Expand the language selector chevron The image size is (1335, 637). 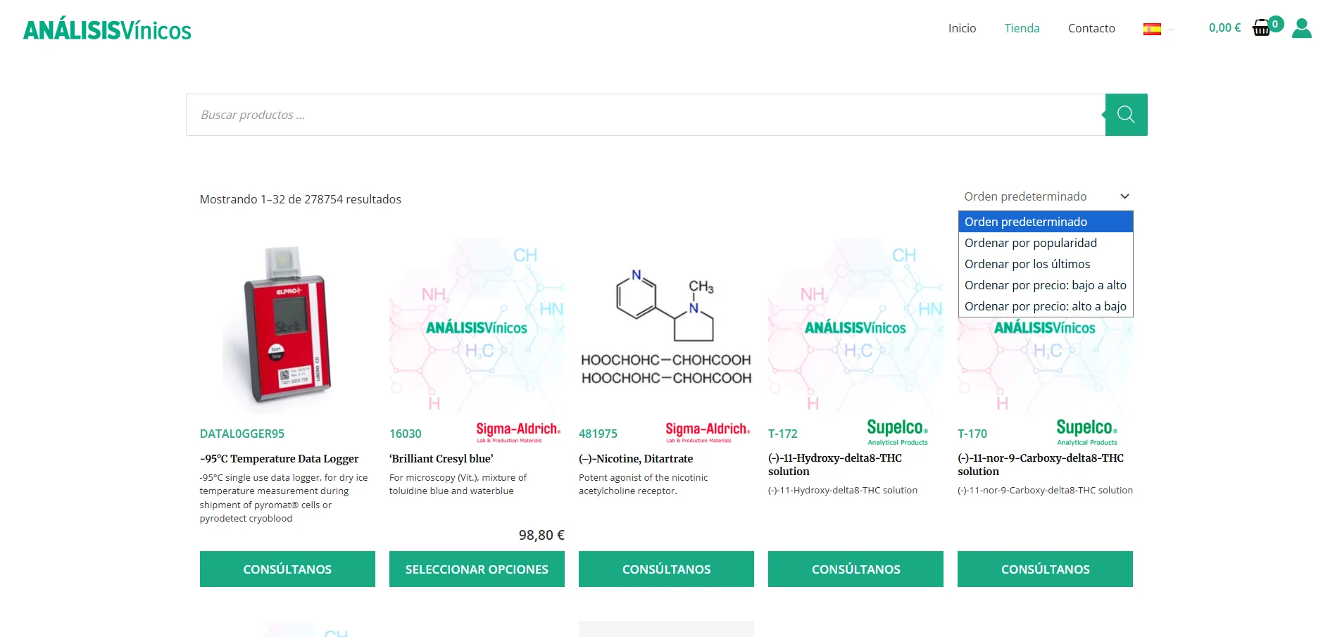[1170, 30]
